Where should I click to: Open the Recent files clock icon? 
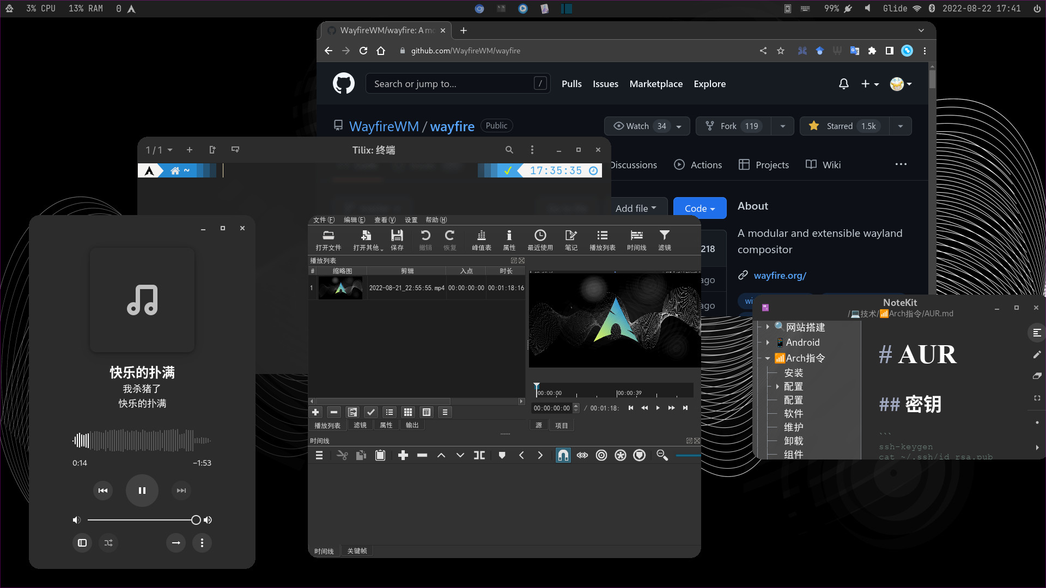click(x=540, y=235)
